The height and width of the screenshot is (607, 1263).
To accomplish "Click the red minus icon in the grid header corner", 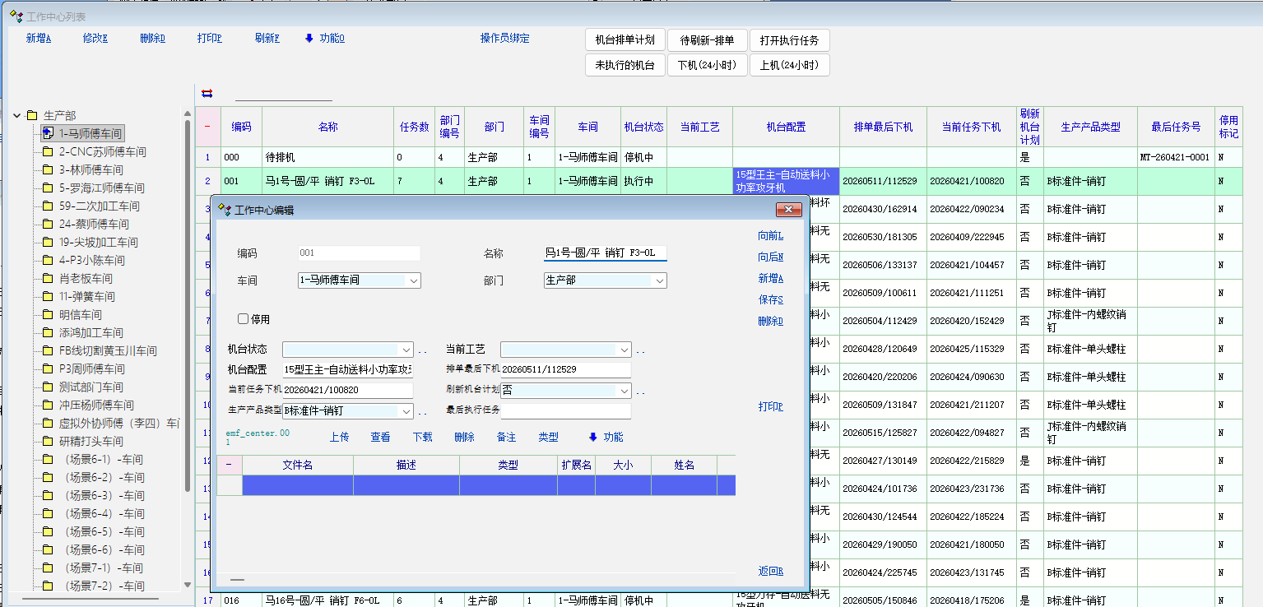I will (207, 127).
